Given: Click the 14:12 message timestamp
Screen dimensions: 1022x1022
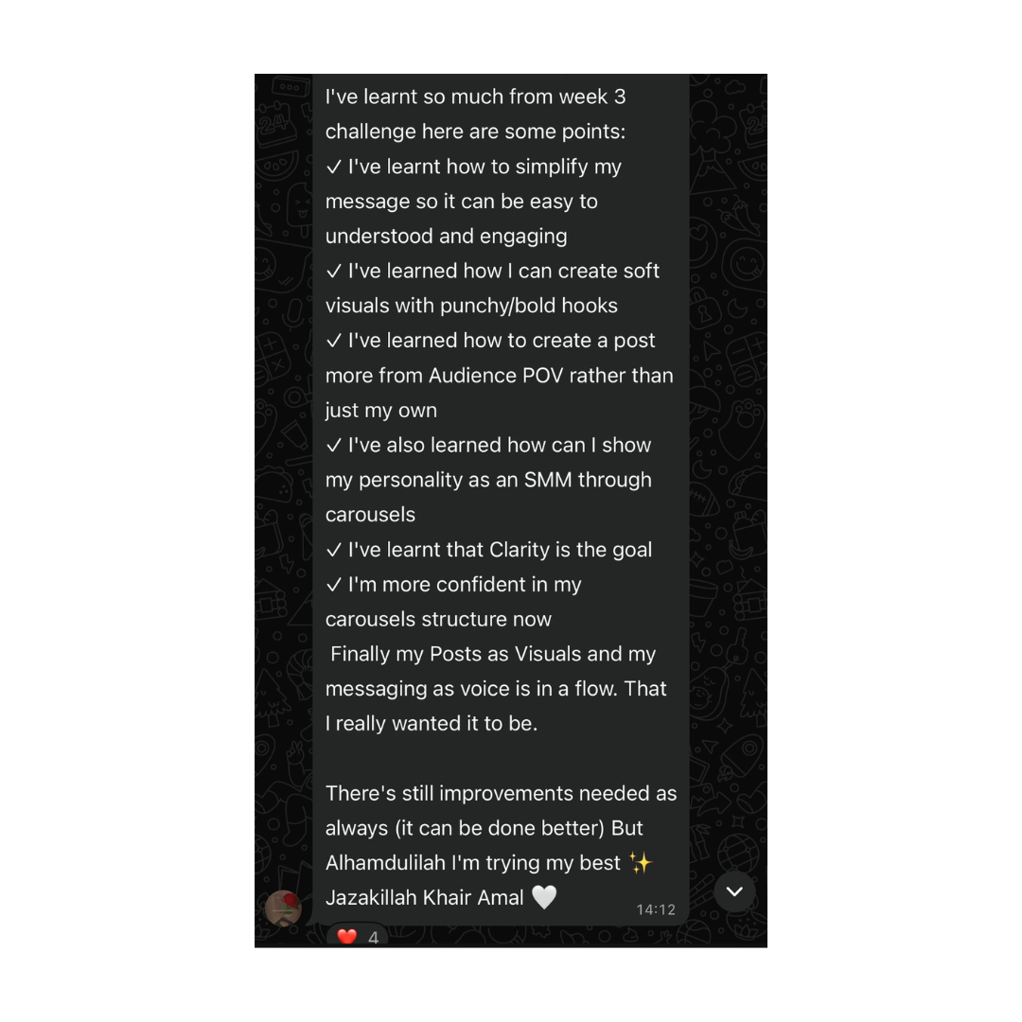Looking at the screenshot, I should 656,909.
